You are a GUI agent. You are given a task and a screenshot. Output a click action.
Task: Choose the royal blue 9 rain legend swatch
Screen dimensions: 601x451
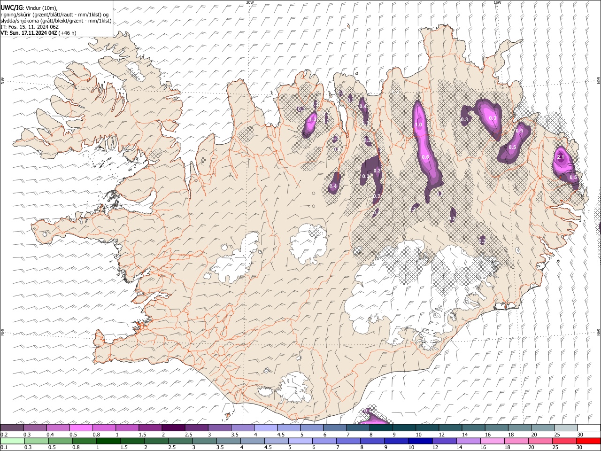396,441
